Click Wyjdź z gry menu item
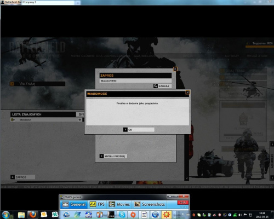The height and width of the screenshot is (219, 274). [x=257, y=56]
